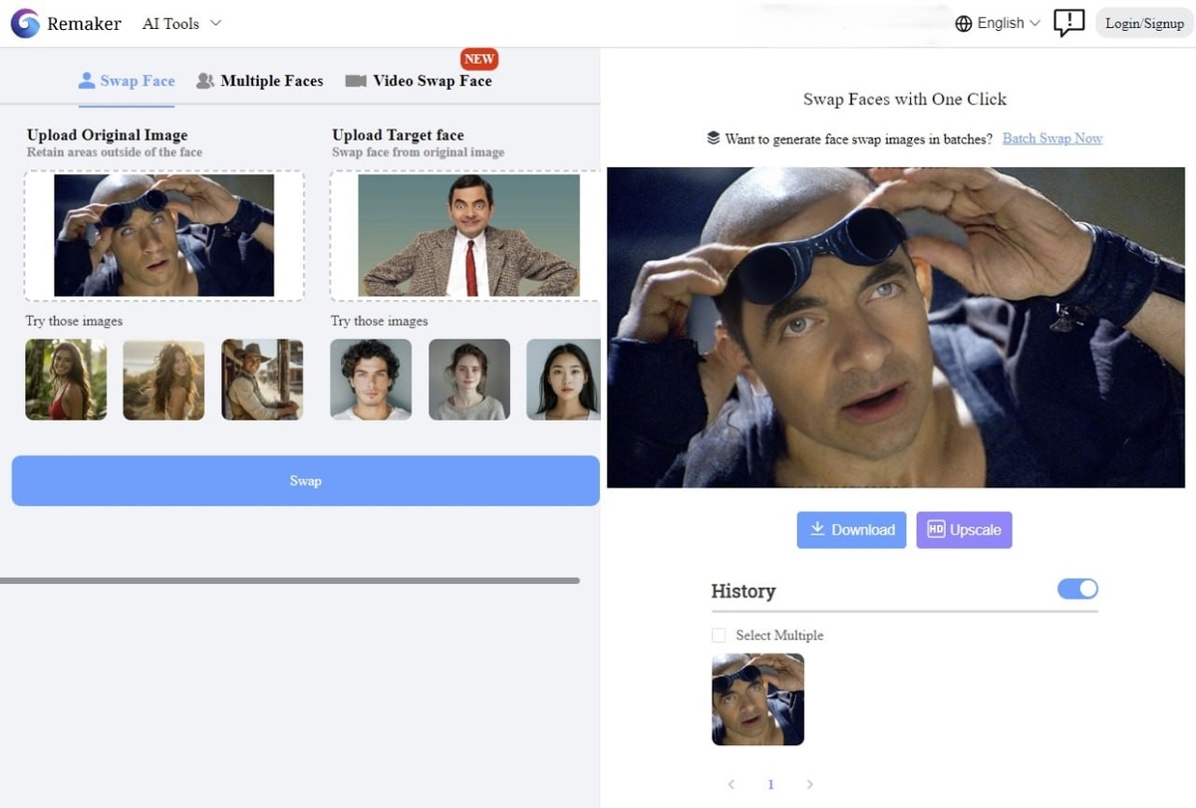Click the uploaded original image preview

[164, 235]
